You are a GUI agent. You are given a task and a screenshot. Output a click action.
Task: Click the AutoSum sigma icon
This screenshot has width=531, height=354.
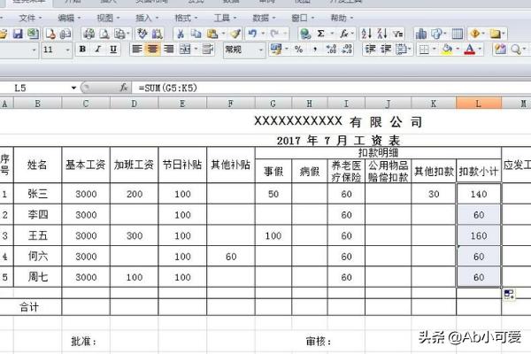[320, 34]
